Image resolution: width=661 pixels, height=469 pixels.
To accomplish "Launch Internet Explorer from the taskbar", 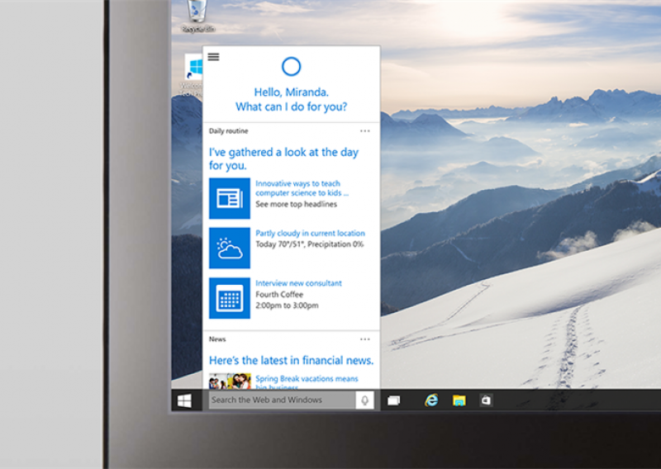I will point(431,400).
